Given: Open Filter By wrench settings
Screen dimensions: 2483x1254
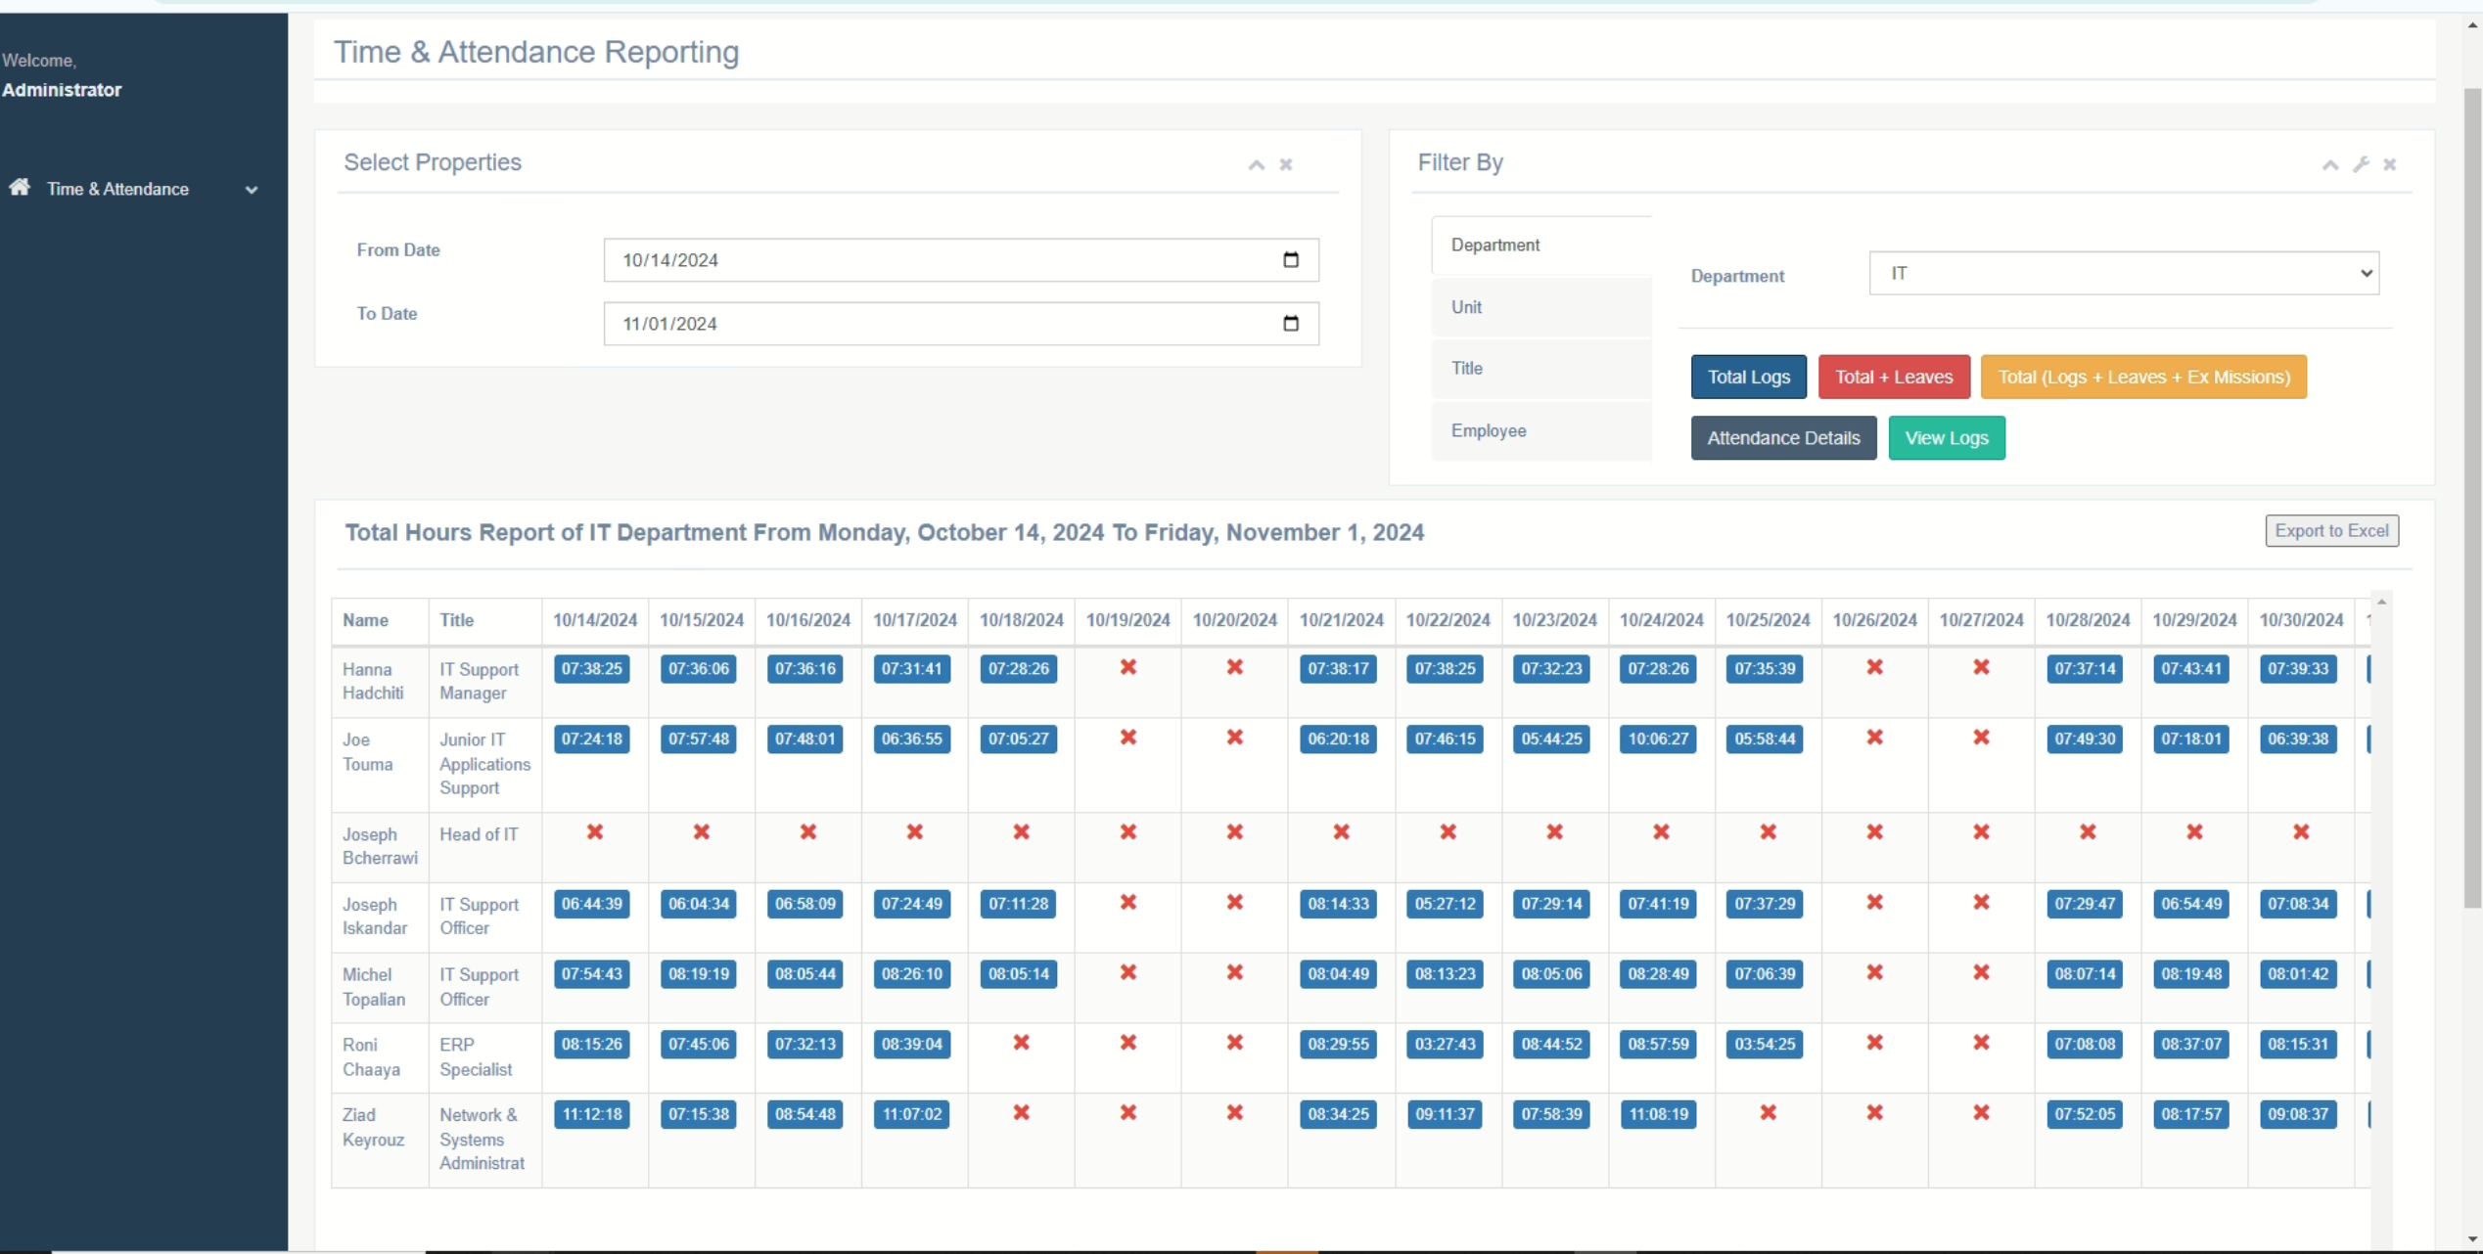Looking at the screenshot, I should 2361,164.
